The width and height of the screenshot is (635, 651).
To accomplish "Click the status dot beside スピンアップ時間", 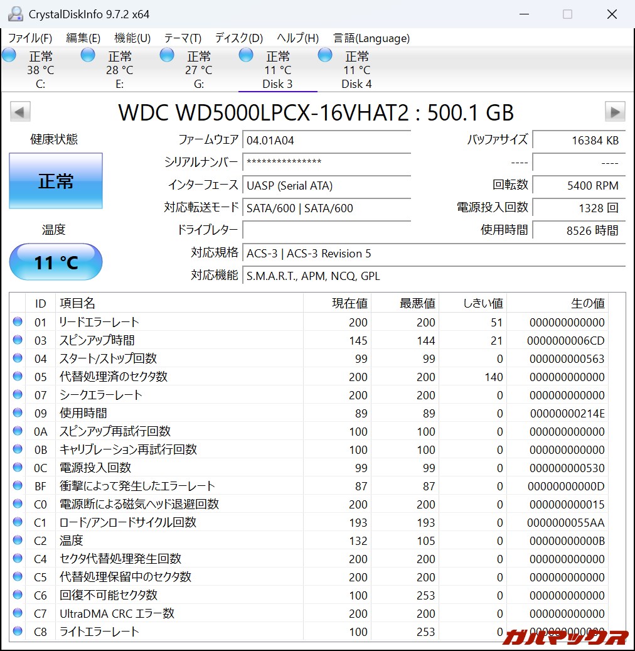I will pyautogui.click(x=19, y=340).
